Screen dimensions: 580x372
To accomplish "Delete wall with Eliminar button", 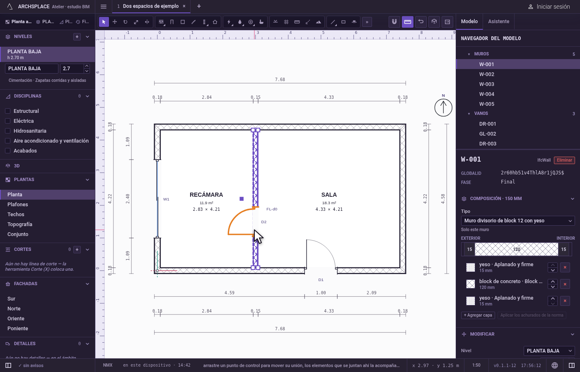I will tap(564, 160).
